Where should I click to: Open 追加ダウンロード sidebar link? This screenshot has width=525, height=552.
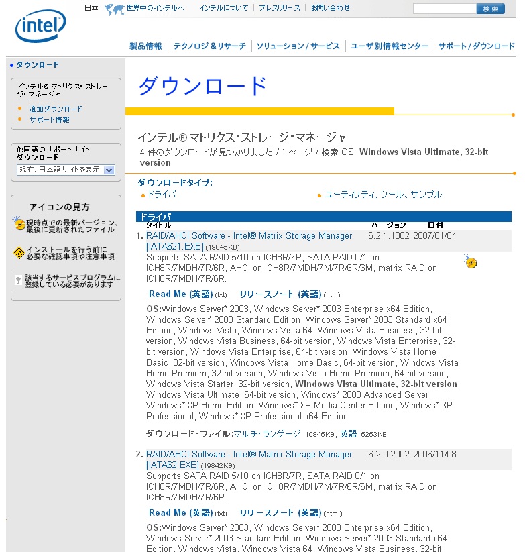coord(56,109)
